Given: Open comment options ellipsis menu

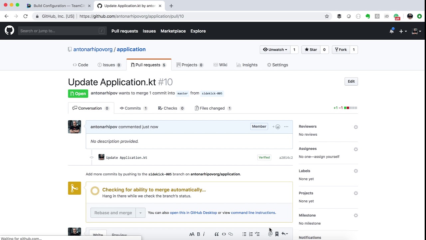Looking at the screenshot, I should click(x=286, y=127).
